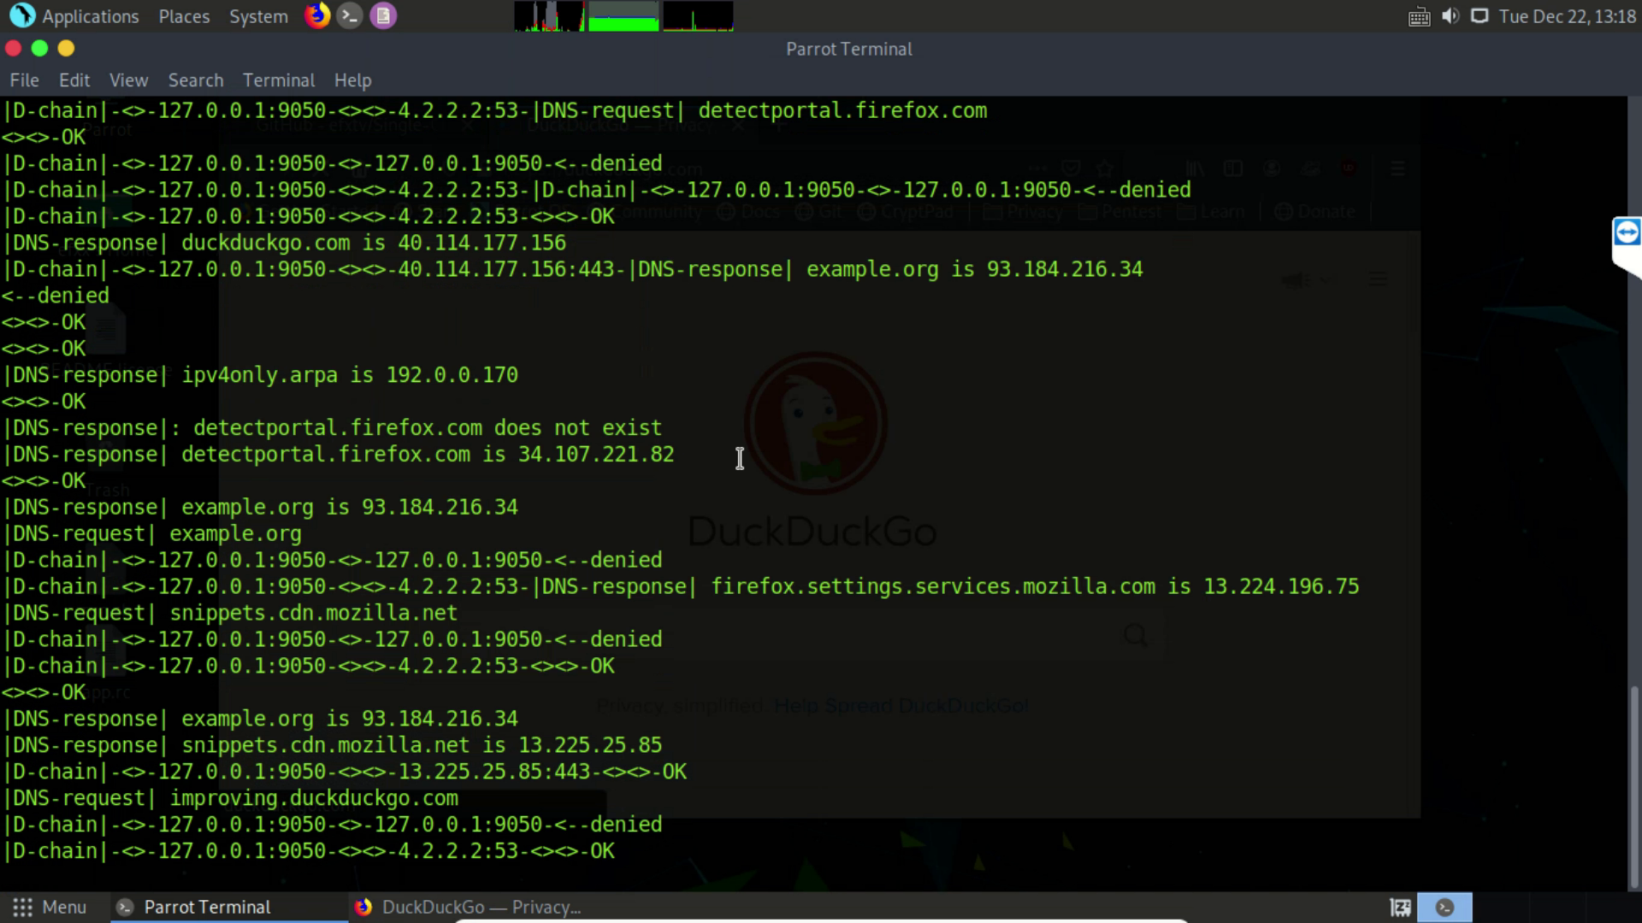The height and width of the screenshot is (923, 1642).
Task: Open the terminal launcher in top panel
Action: coord(350,15)
